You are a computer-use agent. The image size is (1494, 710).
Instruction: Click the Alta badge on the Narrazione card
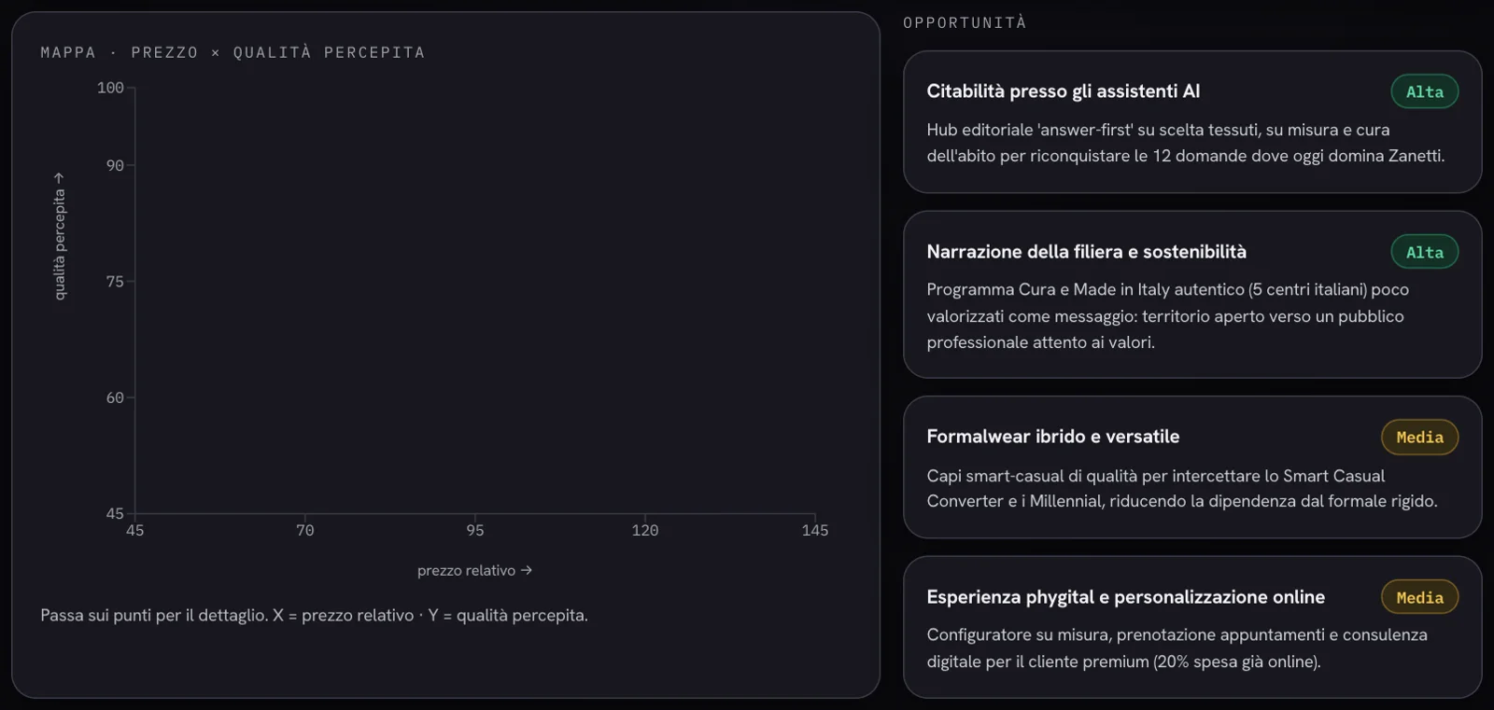(x=1425, y=252)
